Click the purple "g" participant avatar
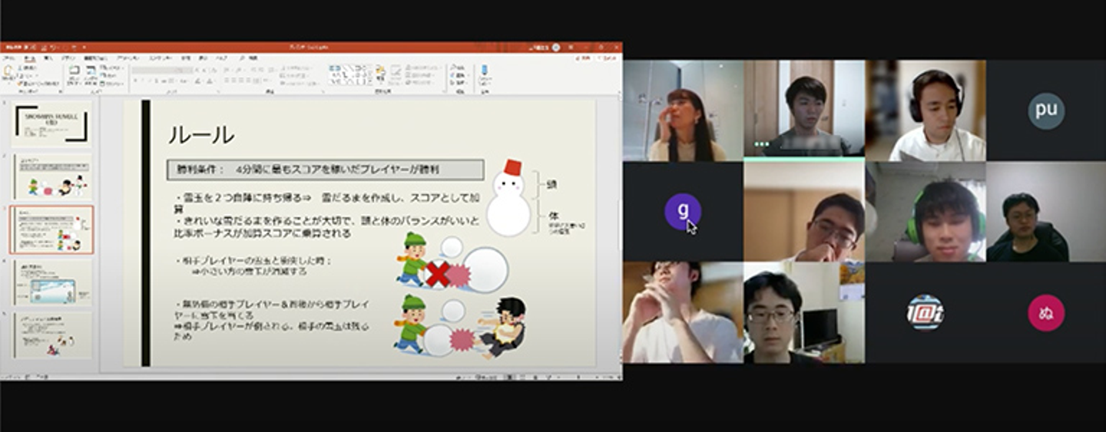 pyautogui.click(x=682, y=211)
